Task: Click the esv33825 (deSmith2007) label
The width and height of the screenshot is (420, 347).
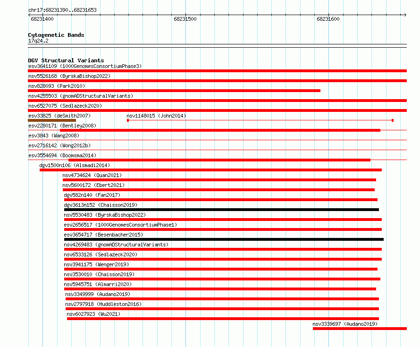Action: click(x=59, y=116)
